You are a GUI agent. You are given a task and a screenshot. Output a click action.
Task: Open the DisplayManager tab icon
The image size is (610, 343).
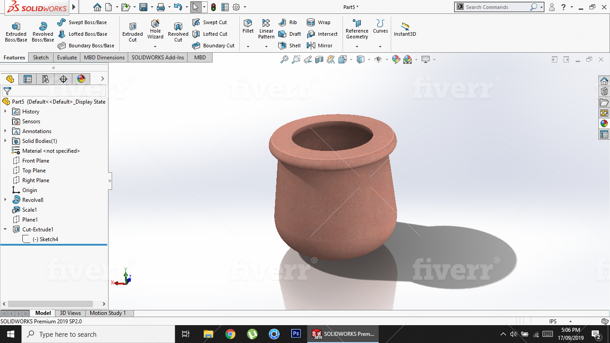coord(81,79)
